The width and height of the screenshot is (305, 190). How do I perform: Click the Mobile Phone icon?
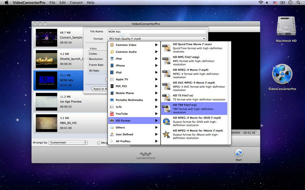point(112,93)
